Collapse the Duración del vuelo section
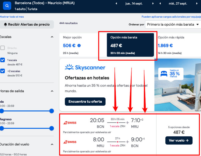 (52, 144)
